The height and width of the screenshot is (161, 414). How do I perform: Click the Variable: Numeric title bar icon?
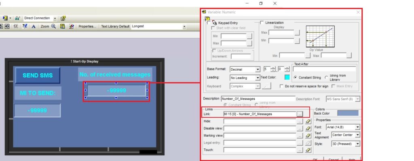click(204, 12)
